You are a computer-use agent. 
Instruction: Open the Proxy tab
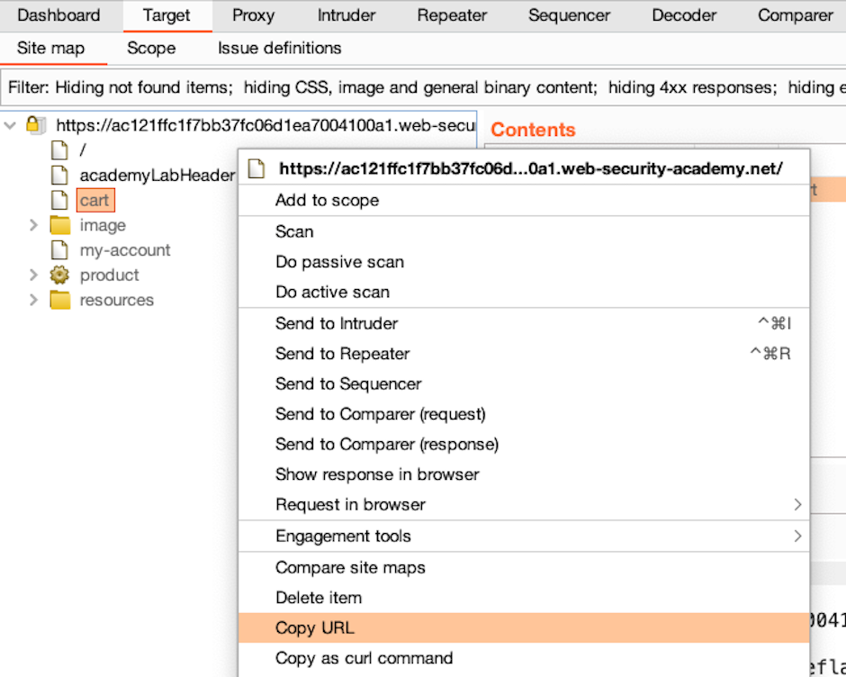[253, 15]
